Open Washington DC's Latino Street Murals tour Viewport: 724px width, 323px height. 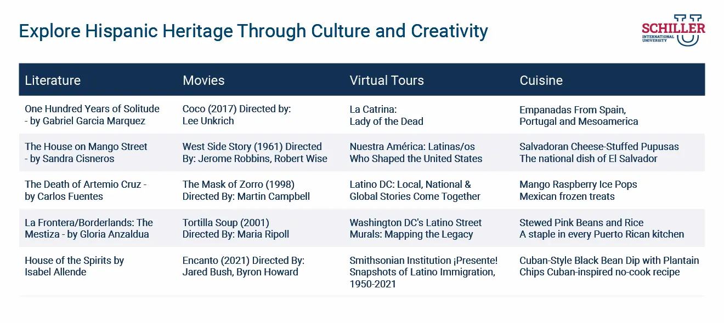click(415, 228)
